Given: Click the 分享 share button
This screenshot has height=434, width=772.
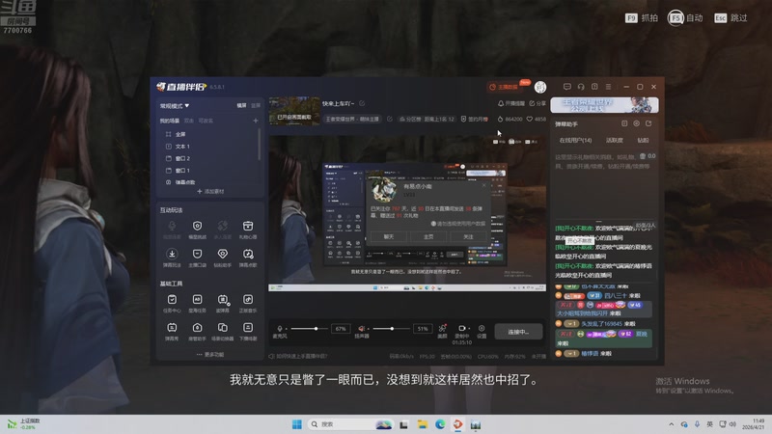Looking at the screenshot, I should [538, 103].
